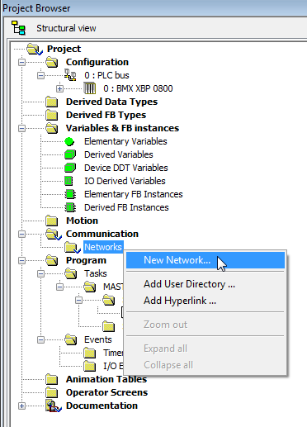Click the BMX XBP 0800 rack icon

[x=90, y=88]
